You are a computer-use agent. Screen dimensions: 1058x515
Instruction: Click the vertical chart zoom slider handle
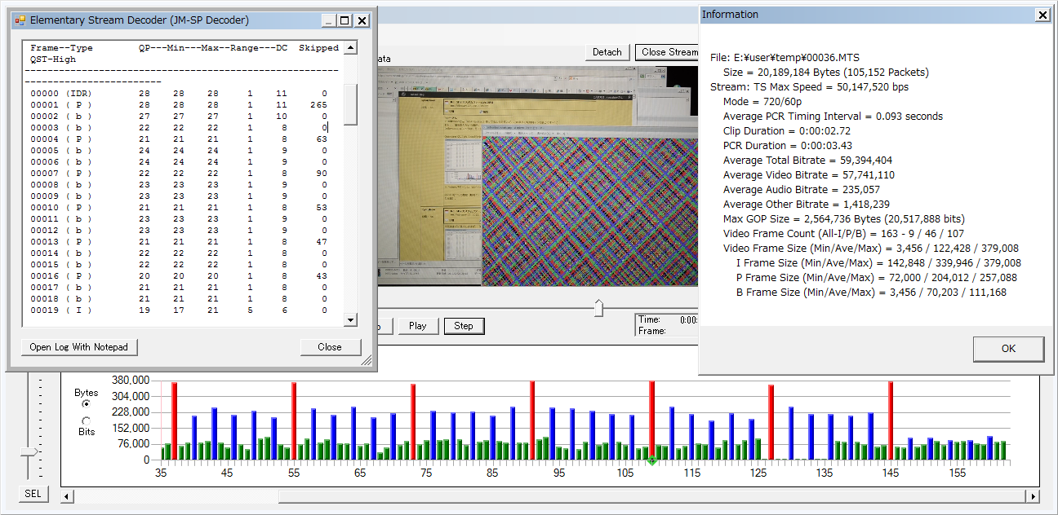coord(29,451)
